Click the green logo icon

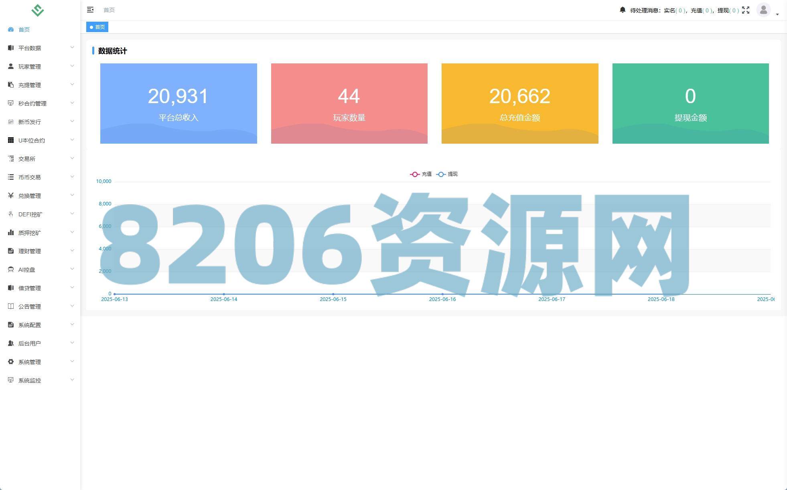pyautogui.click(x=38, y=10)
